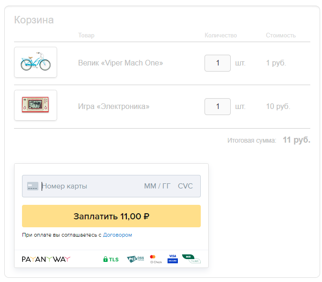Click the ММ / ГГ expiry date field
The image size is (322, 282).
pyautogui.click(x=157, y=186)
